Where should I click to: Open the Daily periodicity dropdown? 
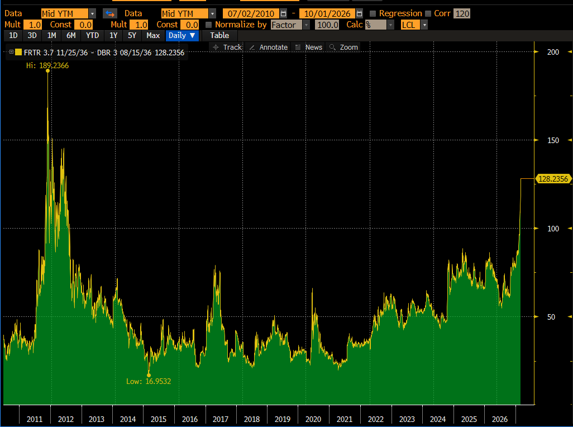pyautogui.click(x=182, y=35)
